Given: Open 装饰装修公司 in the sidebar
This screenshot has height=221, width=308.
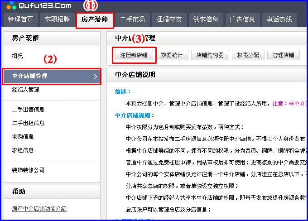Looking at the screenshot, I should [28, 170].
